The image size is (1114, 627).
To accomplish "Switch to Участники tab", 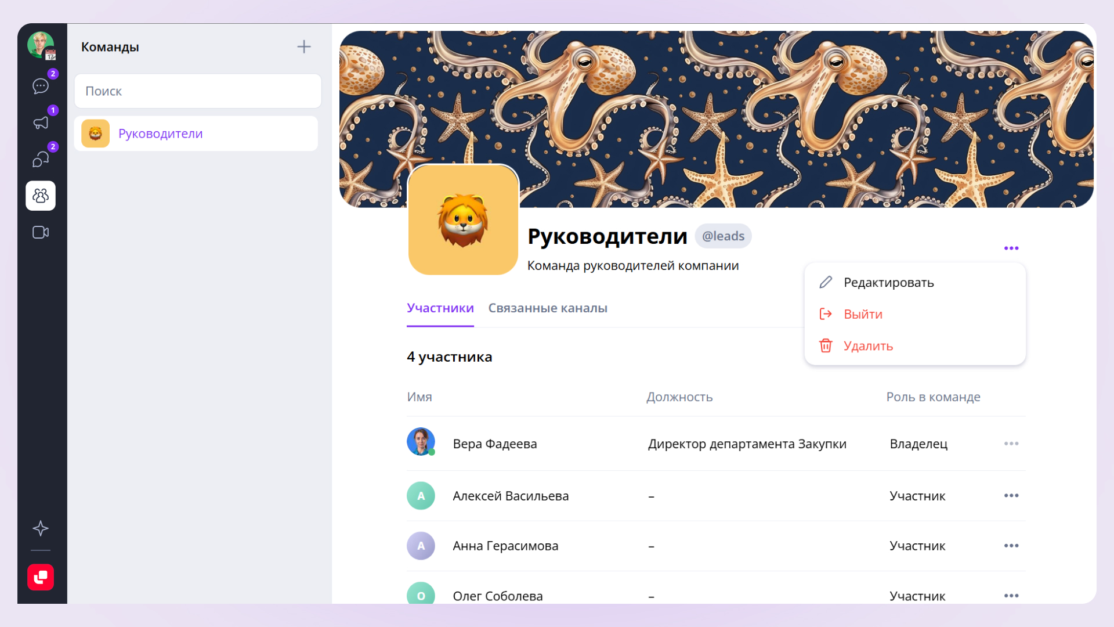I will point(440,308).
